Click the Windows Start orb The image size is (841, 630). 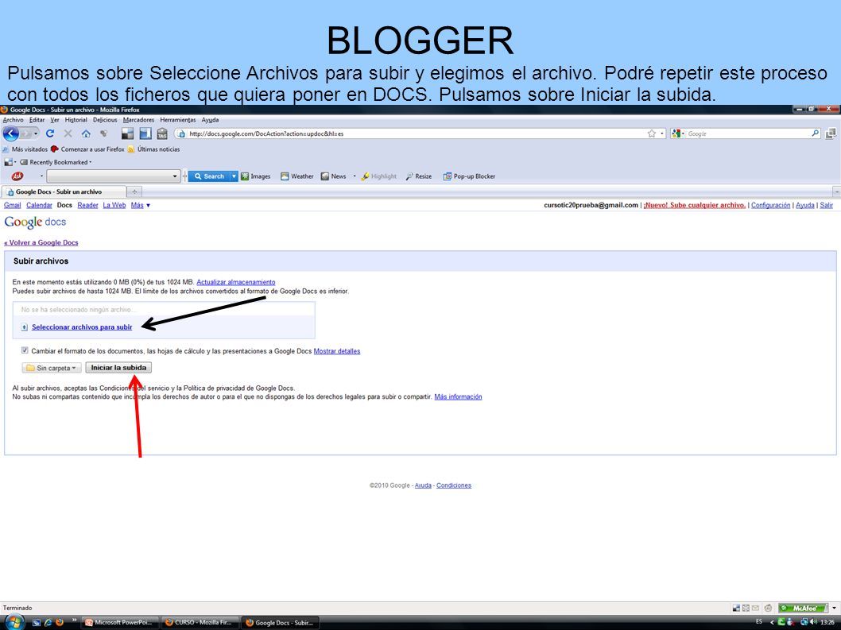pyautogui.click(x=14, y=623)
